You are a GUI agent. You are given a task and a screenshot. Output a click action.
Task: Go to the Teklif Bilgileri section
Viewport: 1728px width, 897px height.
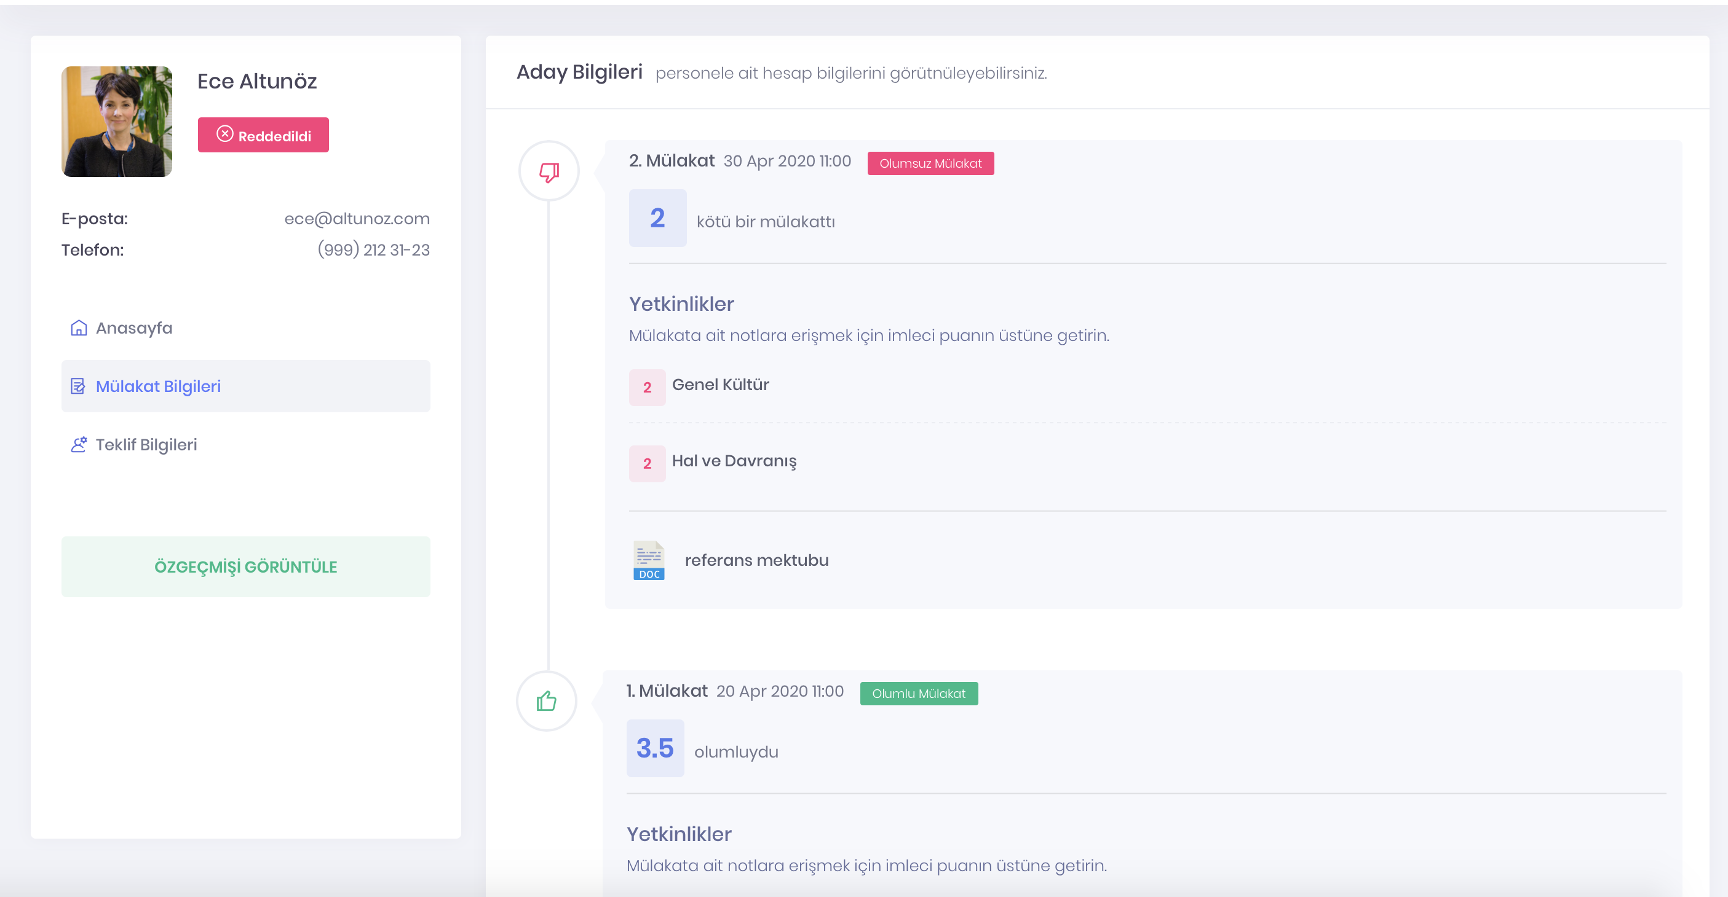point(146,444)
